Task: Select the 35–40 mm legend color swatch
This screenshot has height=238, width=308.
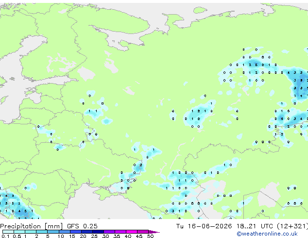Action: pos(120,232)
